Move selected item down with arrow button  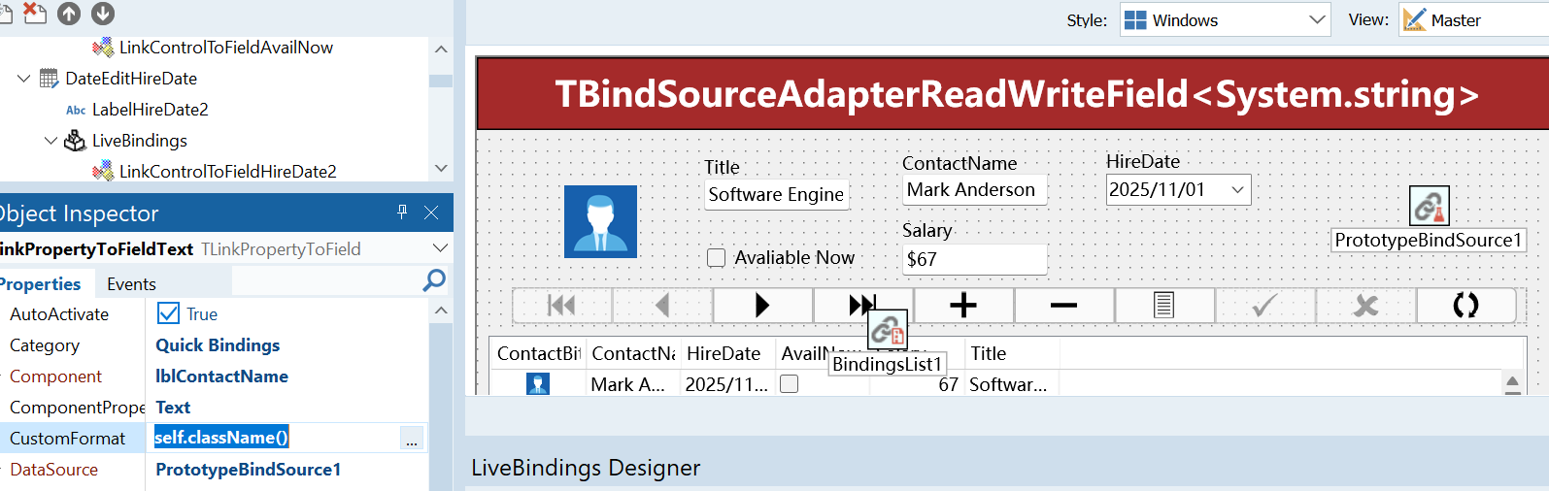[103, 14]
